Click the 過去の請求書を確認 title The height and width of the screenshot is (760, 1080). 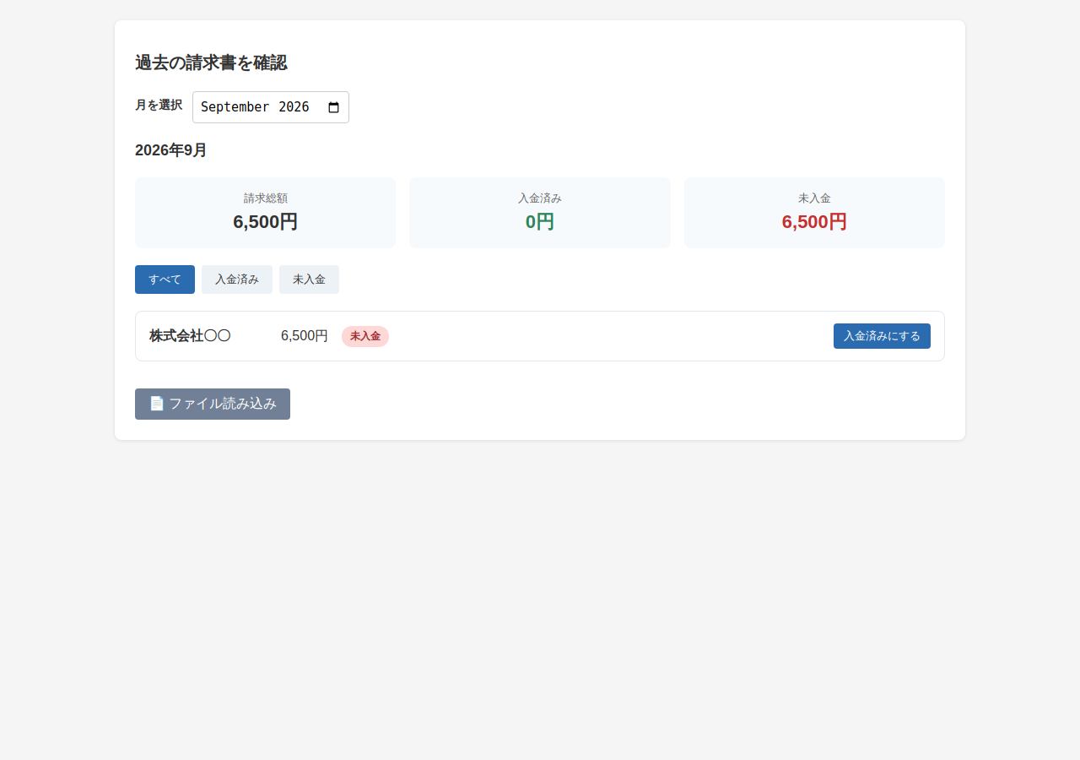click(211, 62)
